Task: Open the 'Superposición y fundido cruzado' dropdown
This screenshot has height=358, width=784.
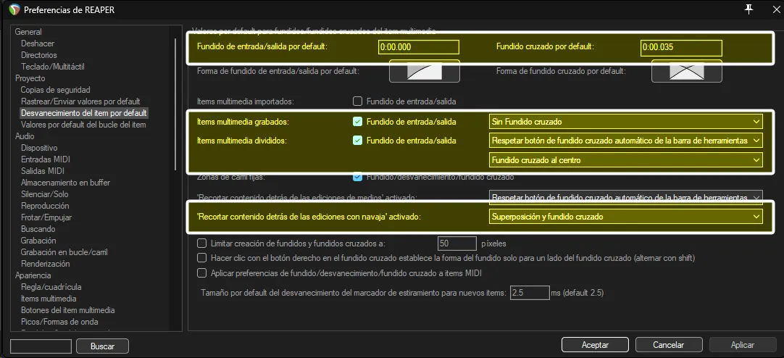Action: [625, 217]
